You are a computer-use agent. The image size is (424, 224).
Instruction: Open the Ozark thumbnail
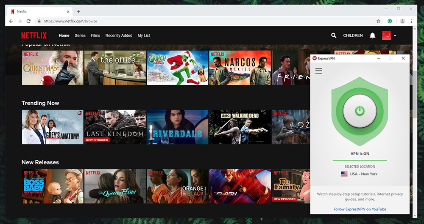pyautogui.click(x=291, y=127)
